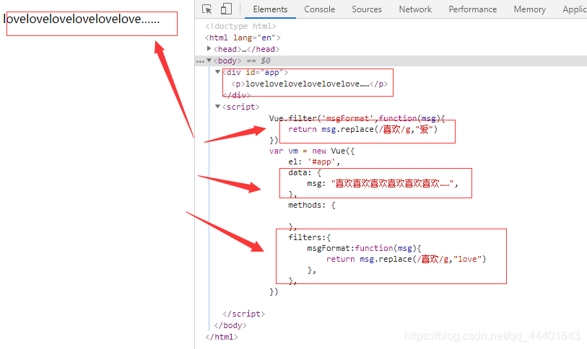Select the html lang="en" node
The height and width of the screenshot is (349, 587).
coord(243,37)
